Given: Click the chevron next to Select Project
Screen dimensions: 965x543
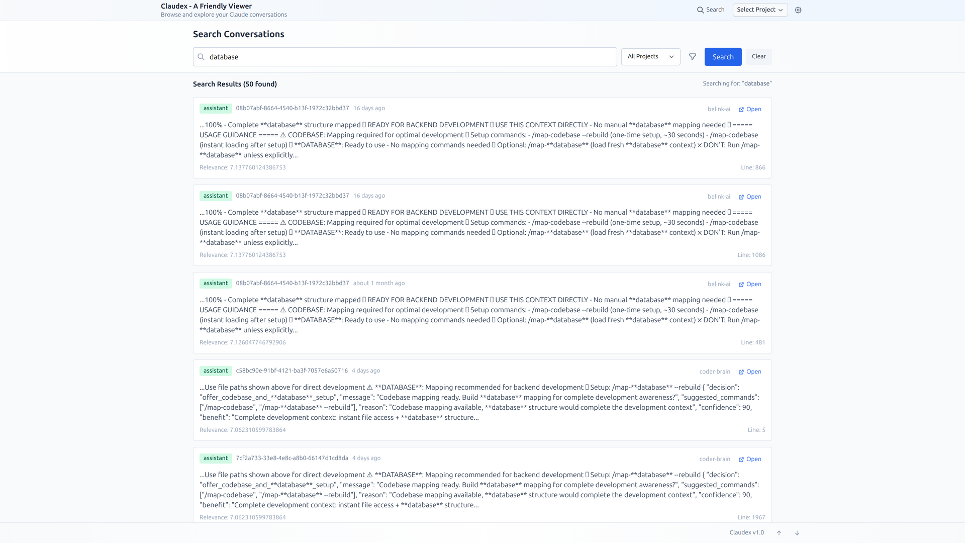Looking at the screenshot, I should pos(780,10).
